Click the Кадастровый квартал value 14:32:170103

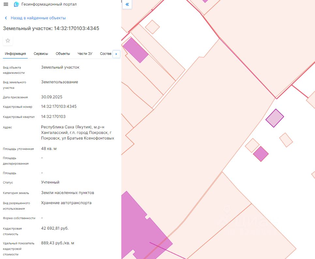(53, 117)
